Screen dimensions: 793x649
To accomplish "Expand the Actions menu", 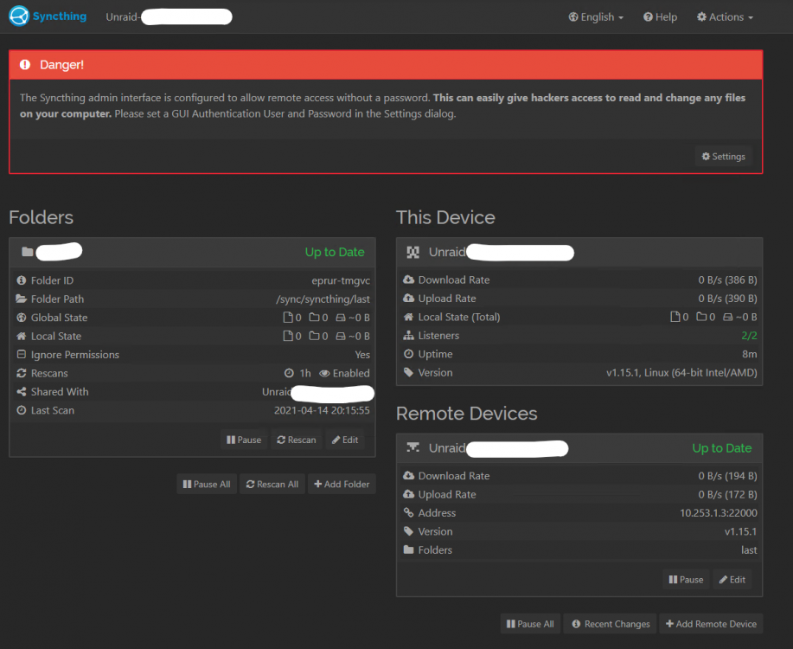I will coord(725,17).
